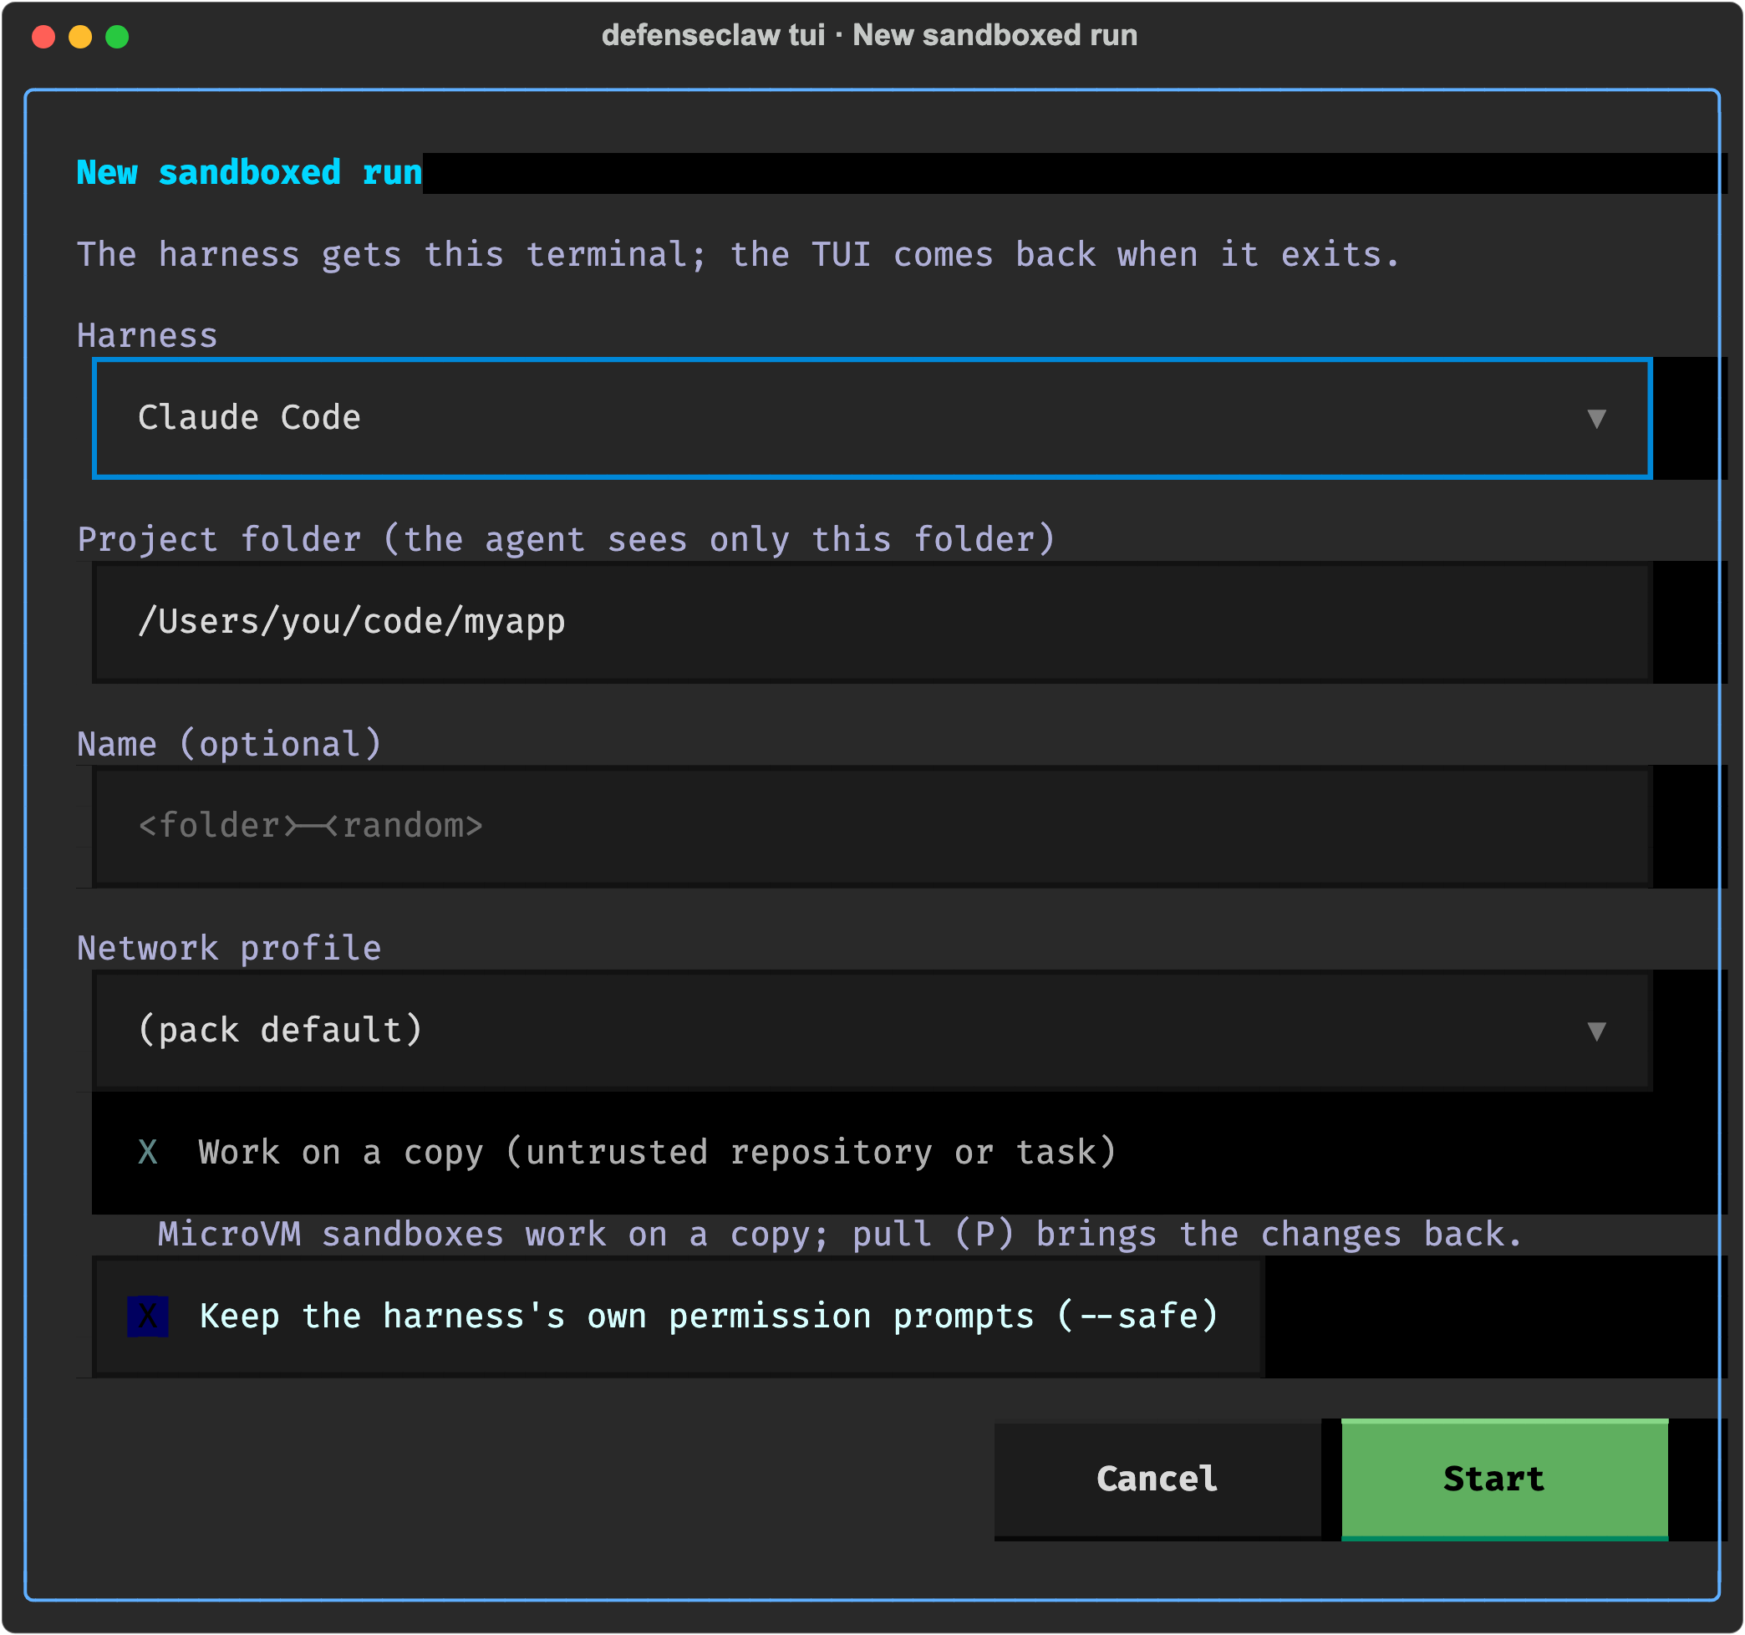Screen dimensions: 1745x1635
Task: Maximize the window with the green button
Action: point(118,37)
